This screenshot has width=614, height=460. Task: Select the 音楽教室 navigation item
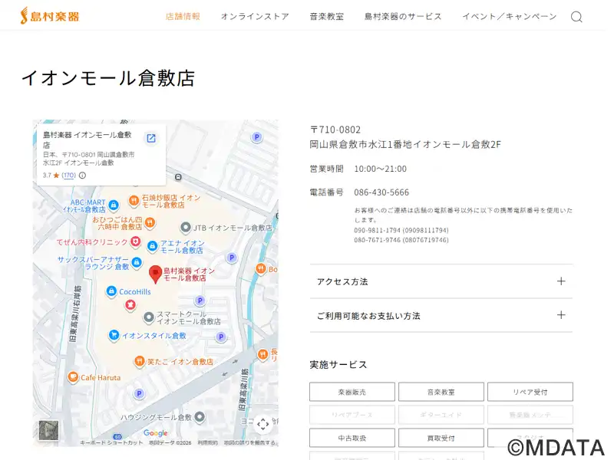(326, 17)
